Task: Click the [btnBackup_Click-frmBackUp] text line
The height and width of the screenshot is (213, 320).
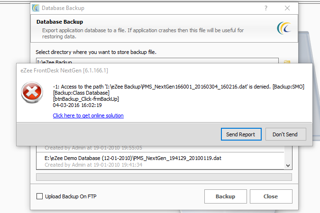Action: point(86,99)
